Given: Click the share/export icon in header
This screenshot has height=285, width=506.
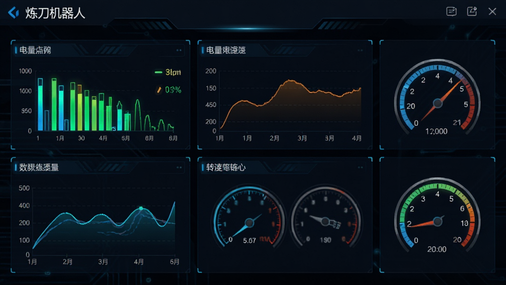Looking at the screenshot, I should coord(472,11).
